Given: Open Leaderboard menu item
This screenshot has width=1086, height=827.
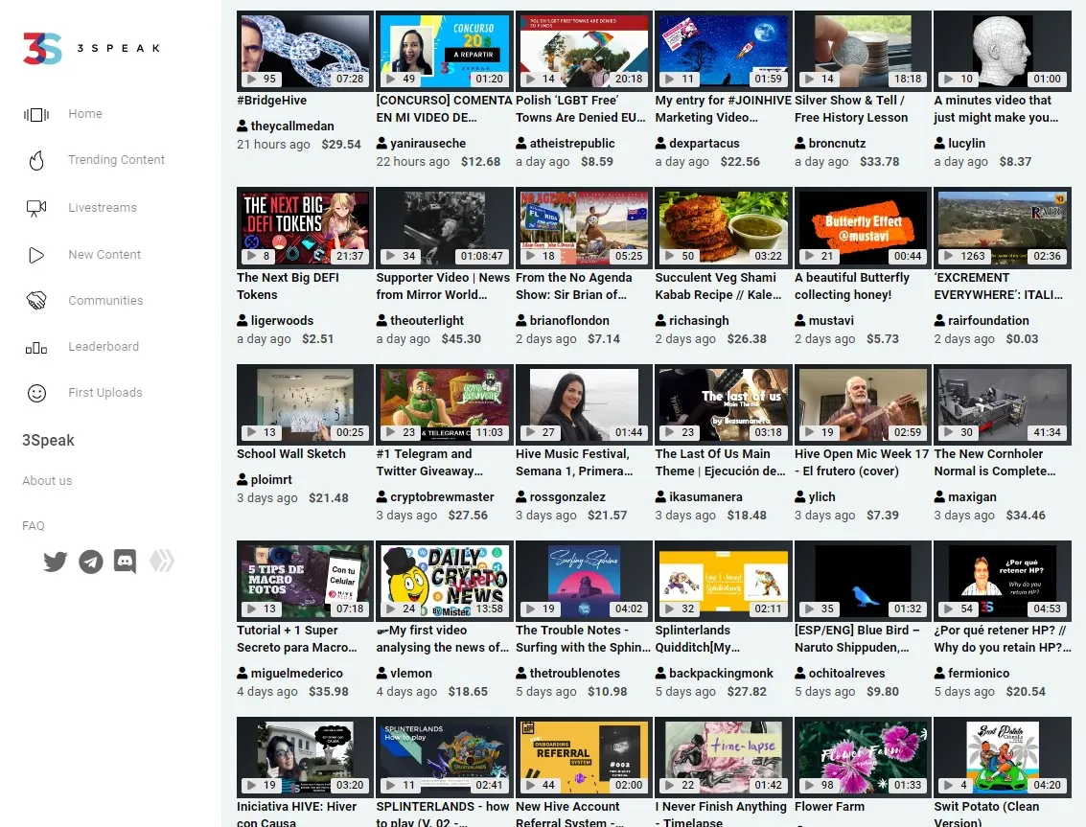Looking at the screenshot, I should tap(104, 346).
